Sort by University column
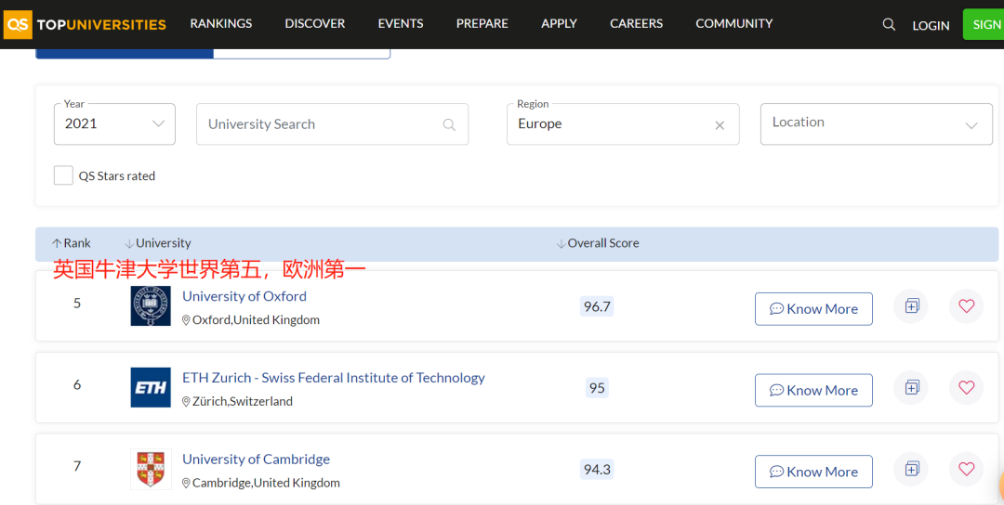This screenshot has height=505, width=1004. coord(157,243)
